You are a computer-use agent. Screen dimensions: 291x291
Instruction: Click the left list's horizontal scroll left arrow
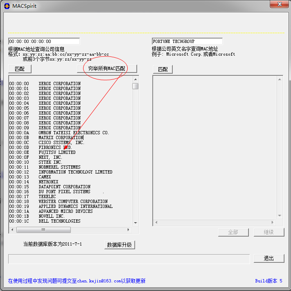tap(12, 230)
